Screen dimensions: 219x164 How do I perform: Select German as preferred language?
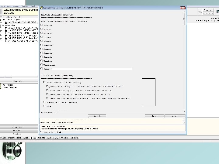[x=41, y=41]
